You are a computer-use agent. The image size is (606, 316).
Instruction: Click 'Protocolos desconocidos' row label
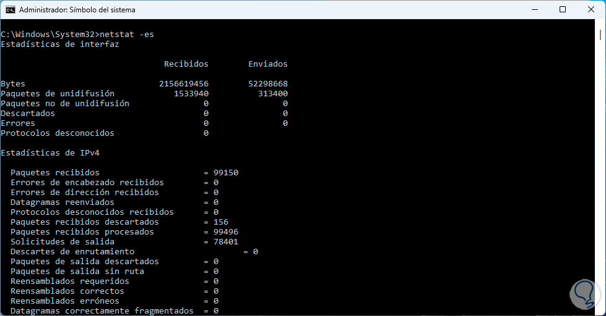point(58,133)
